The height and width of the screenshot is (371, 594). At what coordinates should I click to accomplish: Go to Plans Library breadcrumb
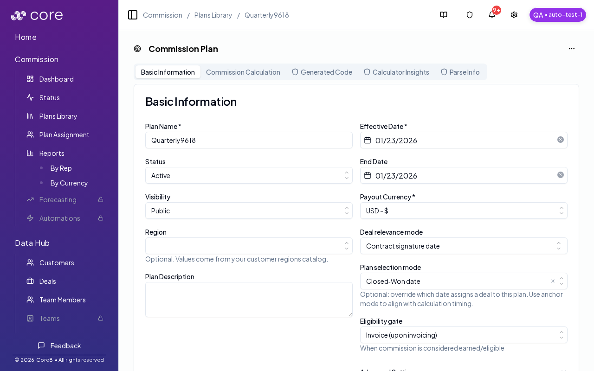pos(213,15)
